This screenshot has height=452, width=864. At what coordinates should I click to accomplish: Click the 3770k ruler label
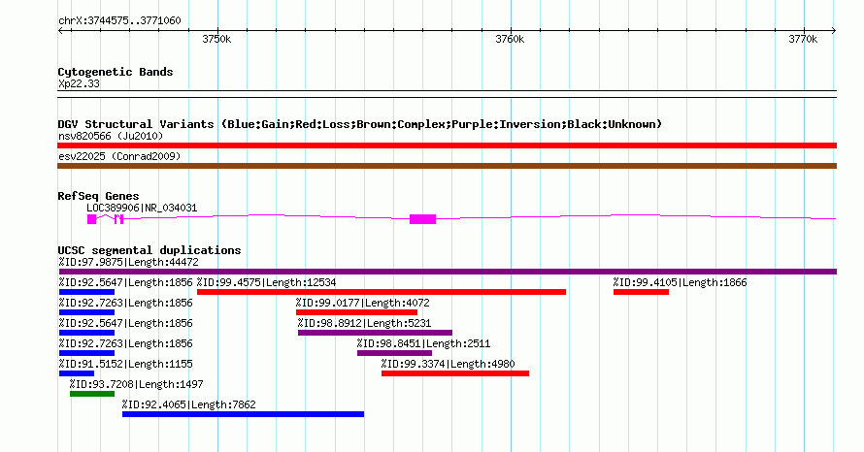click(x=803, y=39)
